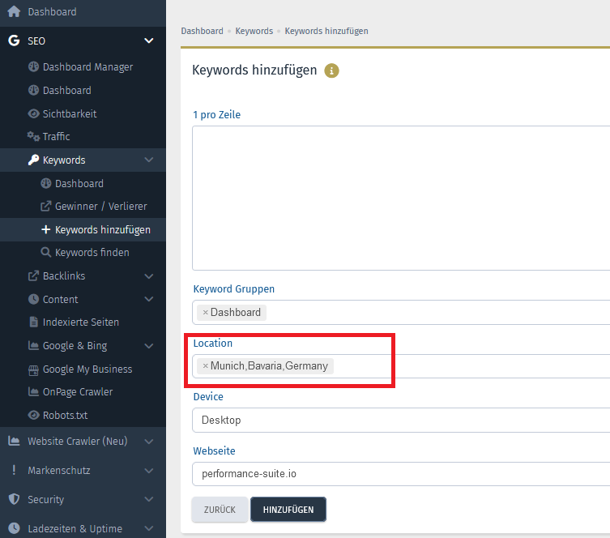Click the shield icon for Security

[14, 499]
